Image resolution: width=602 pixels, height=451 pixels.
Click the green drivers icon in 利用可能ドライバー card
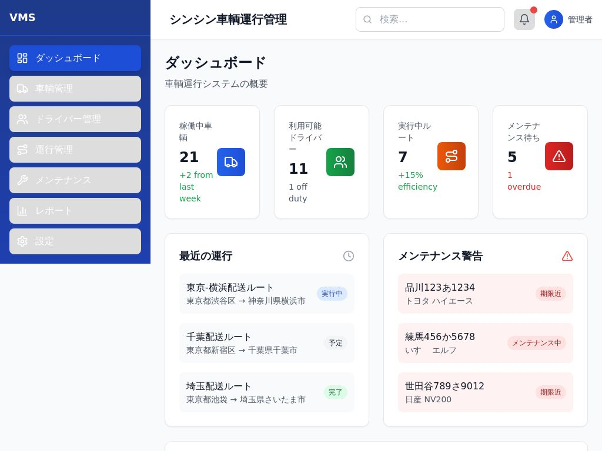click(340, 162)
